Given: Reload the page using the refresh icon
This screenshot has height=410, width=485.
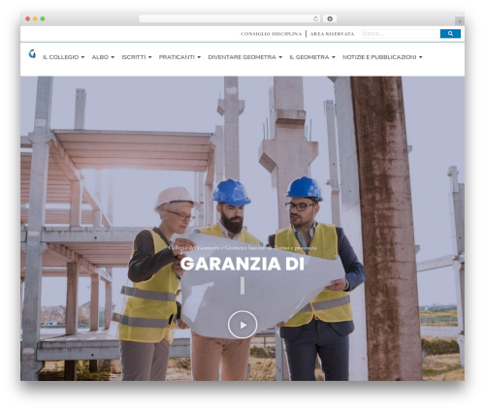Looking at the screenshot, I should 315,19.
